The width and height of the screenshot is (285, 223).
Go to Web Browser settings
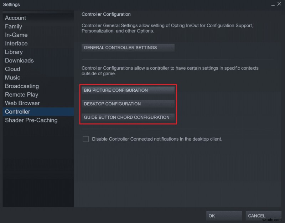point(38,103)
